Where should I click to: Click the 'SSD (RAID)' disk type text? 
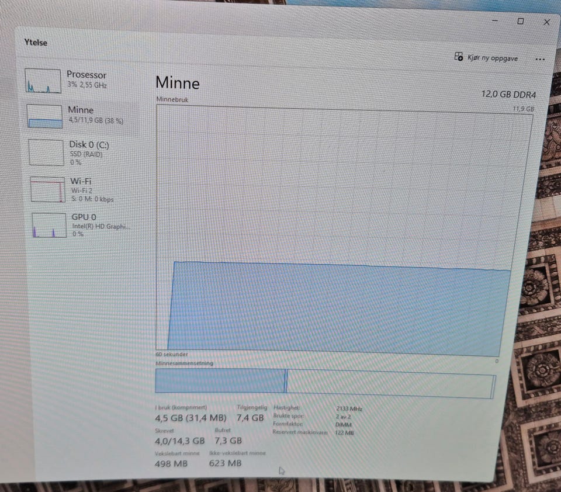86,154
